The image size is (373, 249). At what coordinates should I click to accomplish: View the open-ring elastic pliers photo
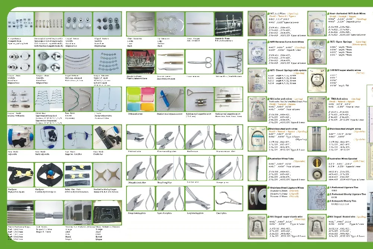point(229,198)
